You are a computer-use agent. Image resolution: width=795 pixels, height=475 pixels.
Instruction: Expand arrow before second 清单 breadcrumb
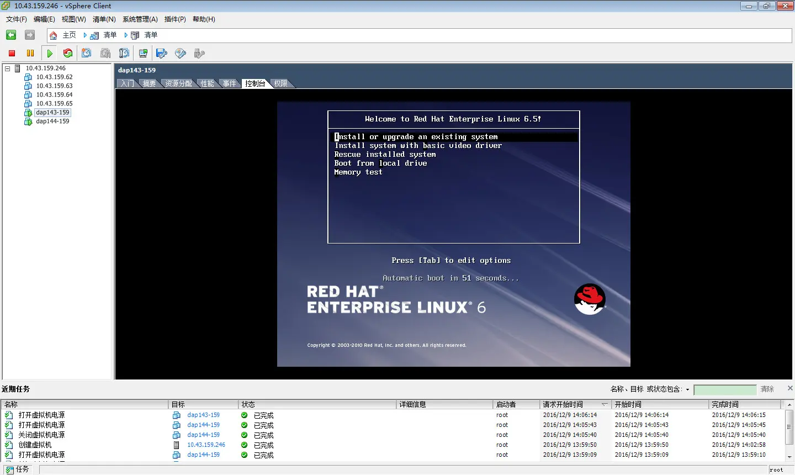[126, 35]
